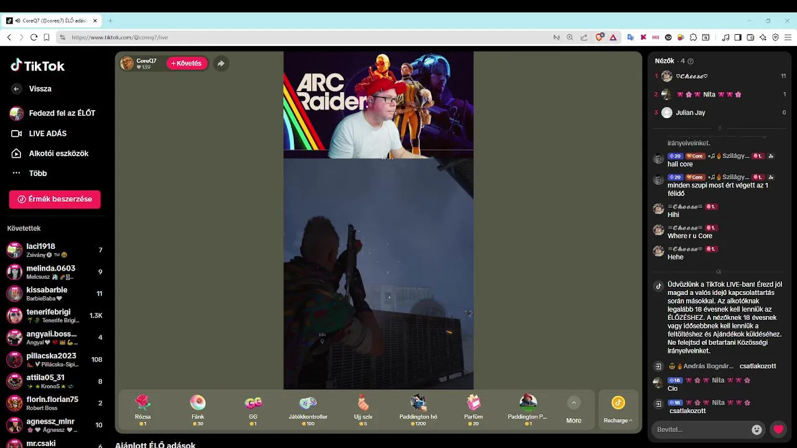Open the extensions puzzle icon

click(x=693, y=37)
